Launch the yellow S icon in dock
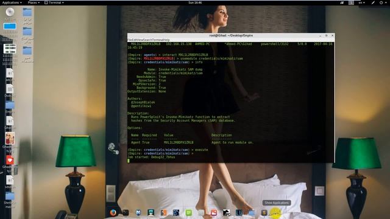The height and width of the screenshot is (219, 390). pos(264,212)
